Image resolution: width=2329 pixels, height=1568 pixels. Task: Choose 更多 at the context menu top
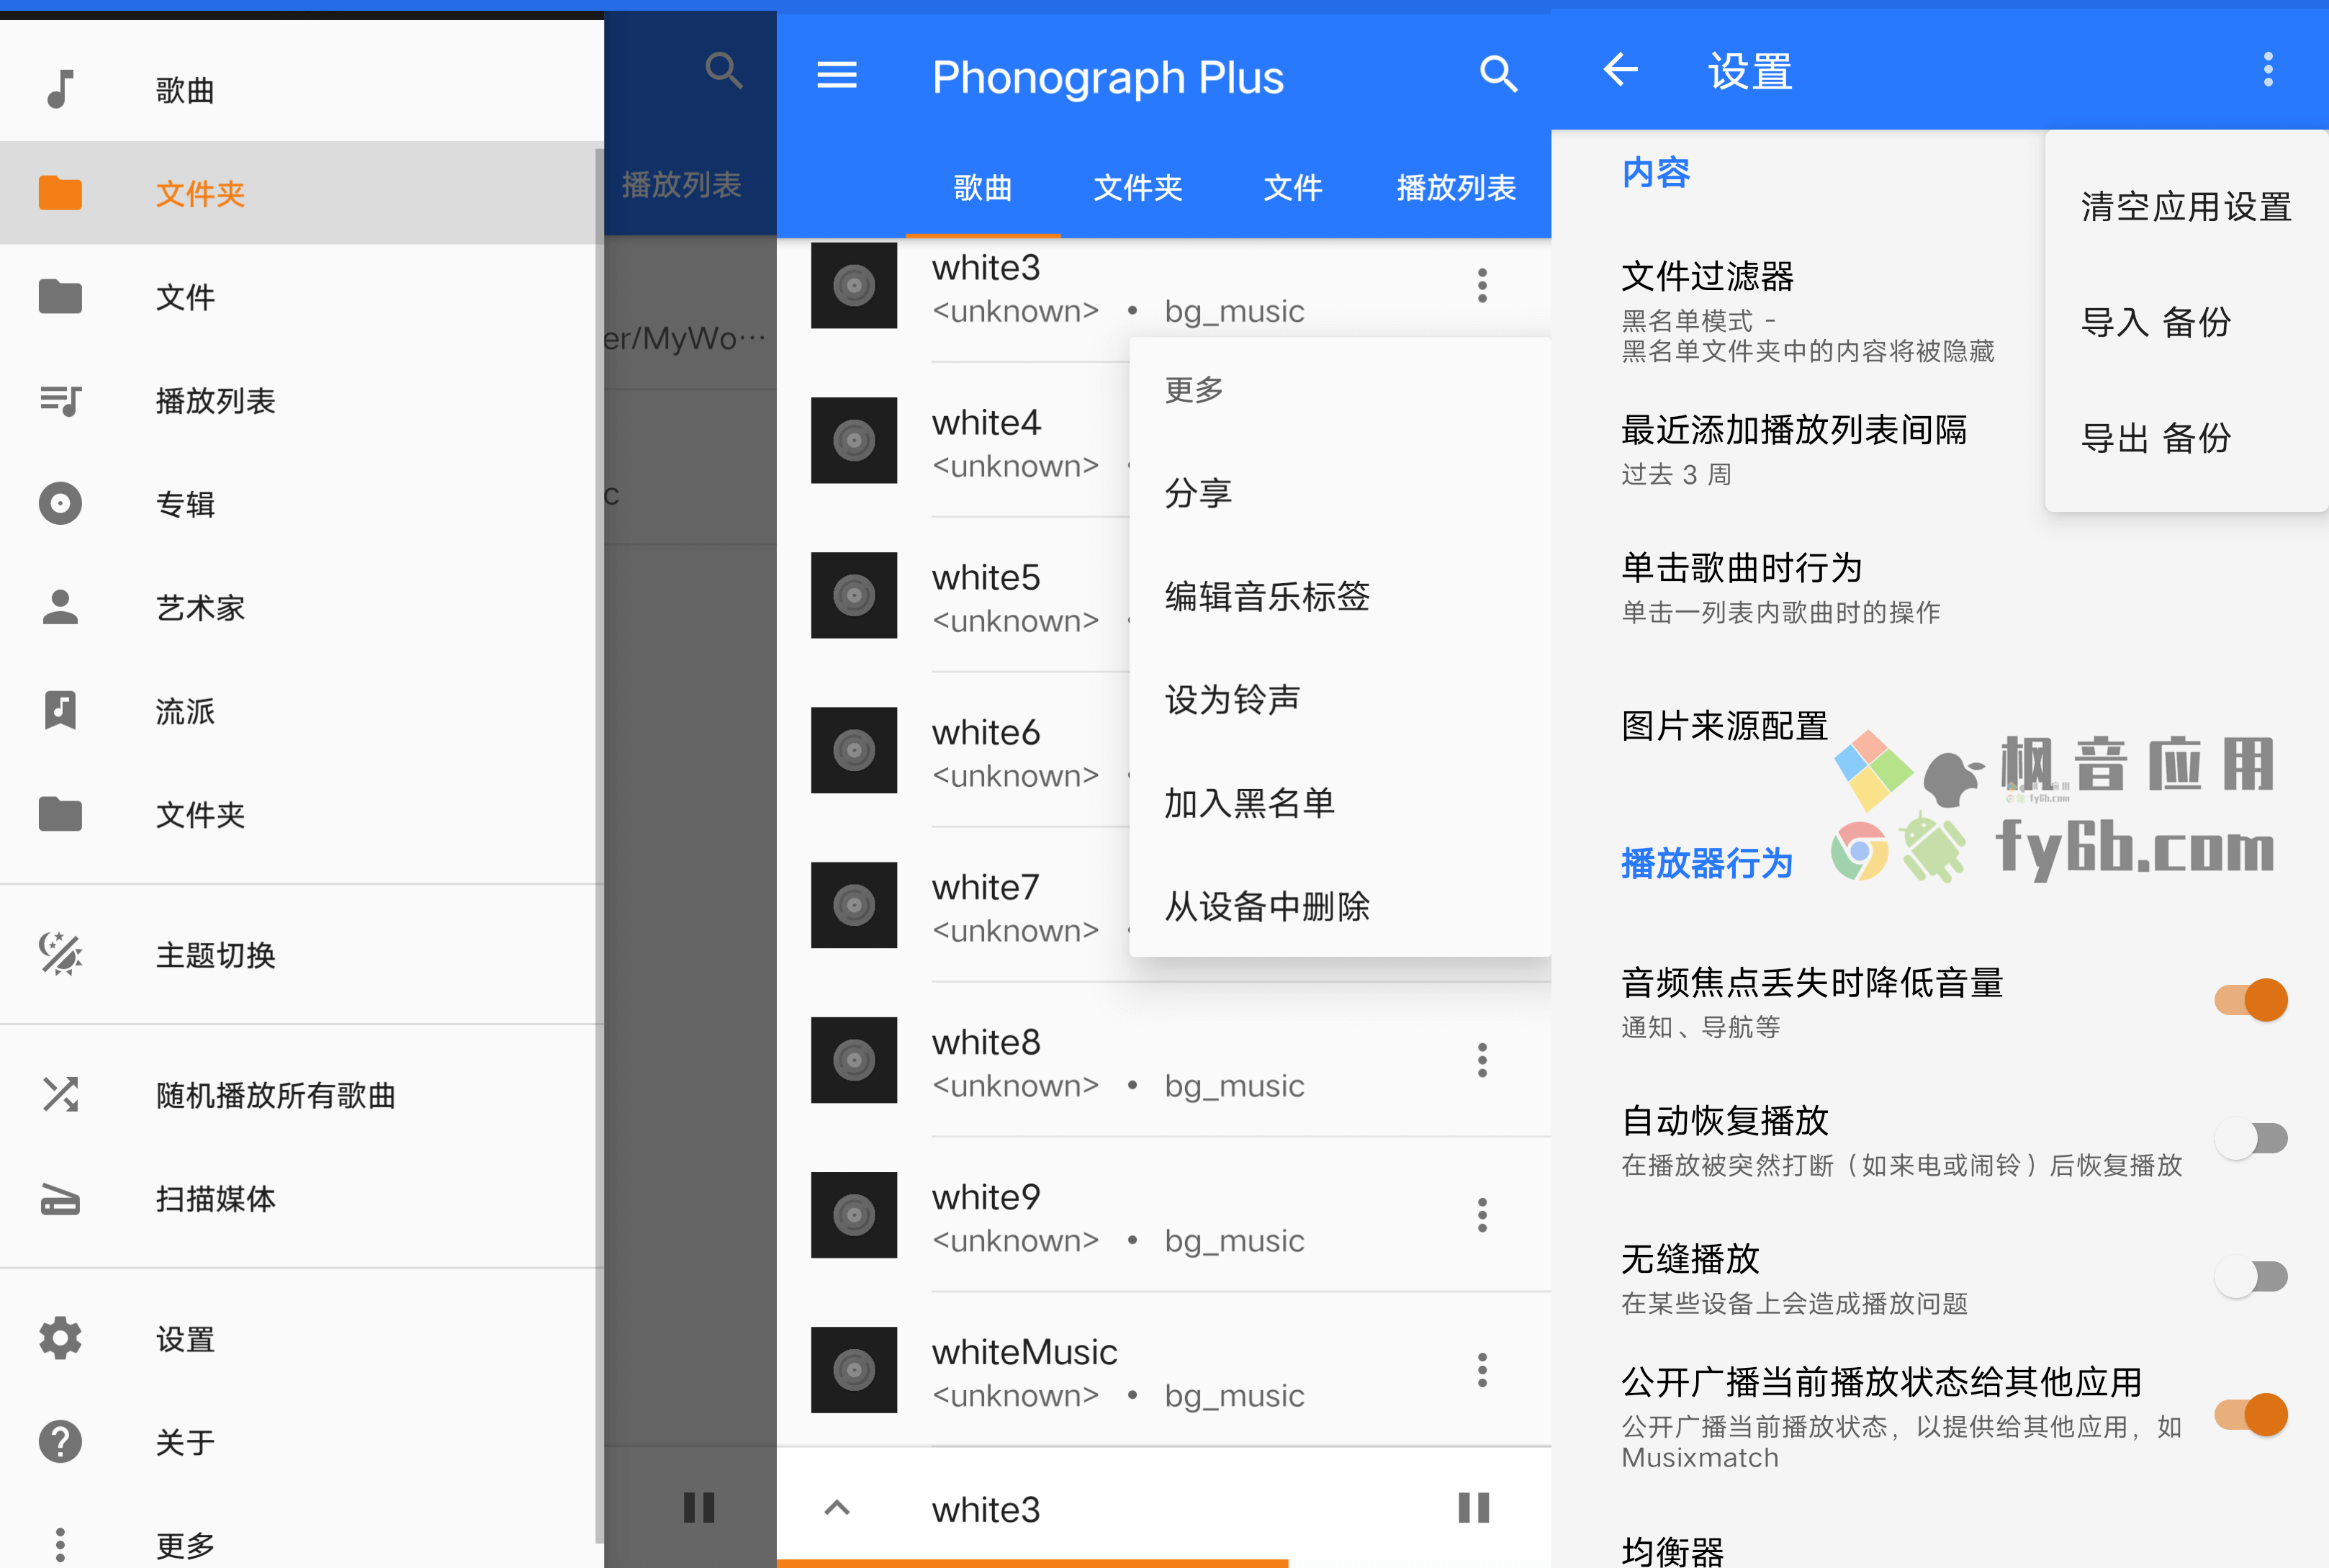[1340, 389]
